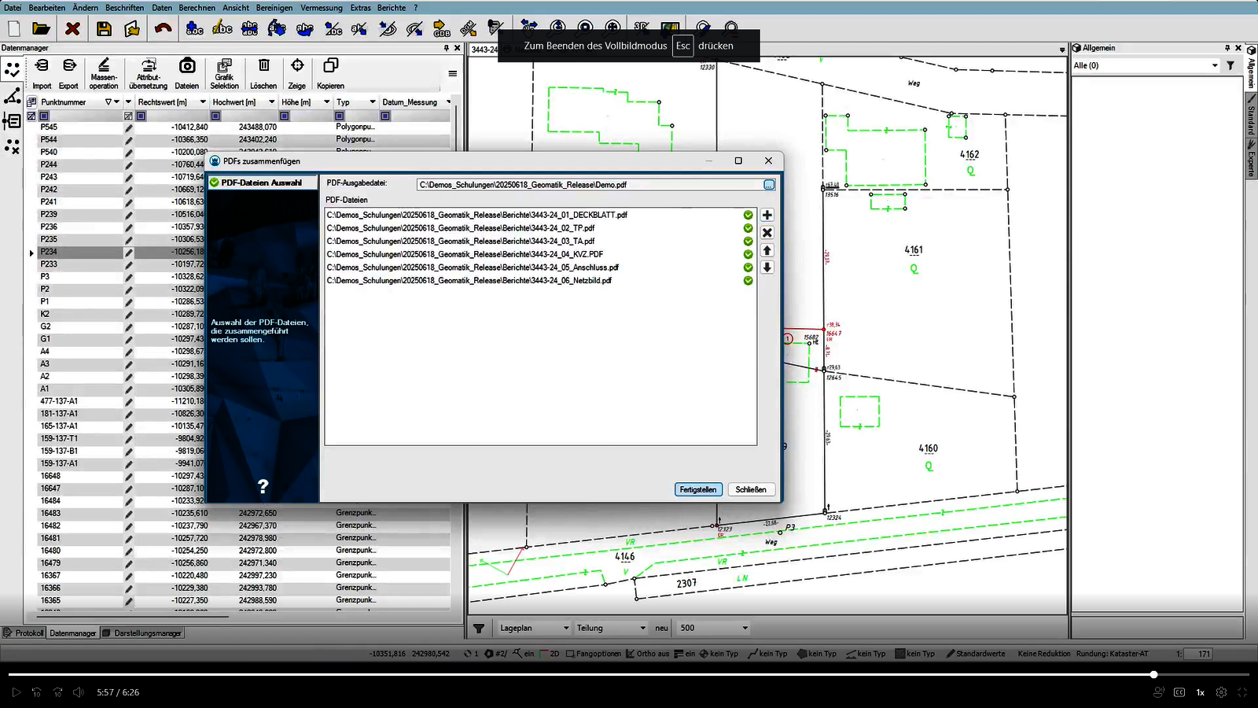Expand the Teilung dropdown
Screen dimensions: 1258x708
click(611, 628)
